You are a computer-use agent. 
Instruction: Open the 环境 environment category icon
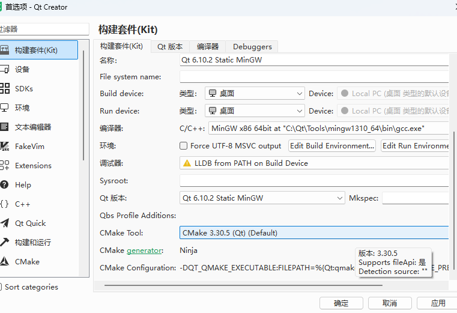4,108
